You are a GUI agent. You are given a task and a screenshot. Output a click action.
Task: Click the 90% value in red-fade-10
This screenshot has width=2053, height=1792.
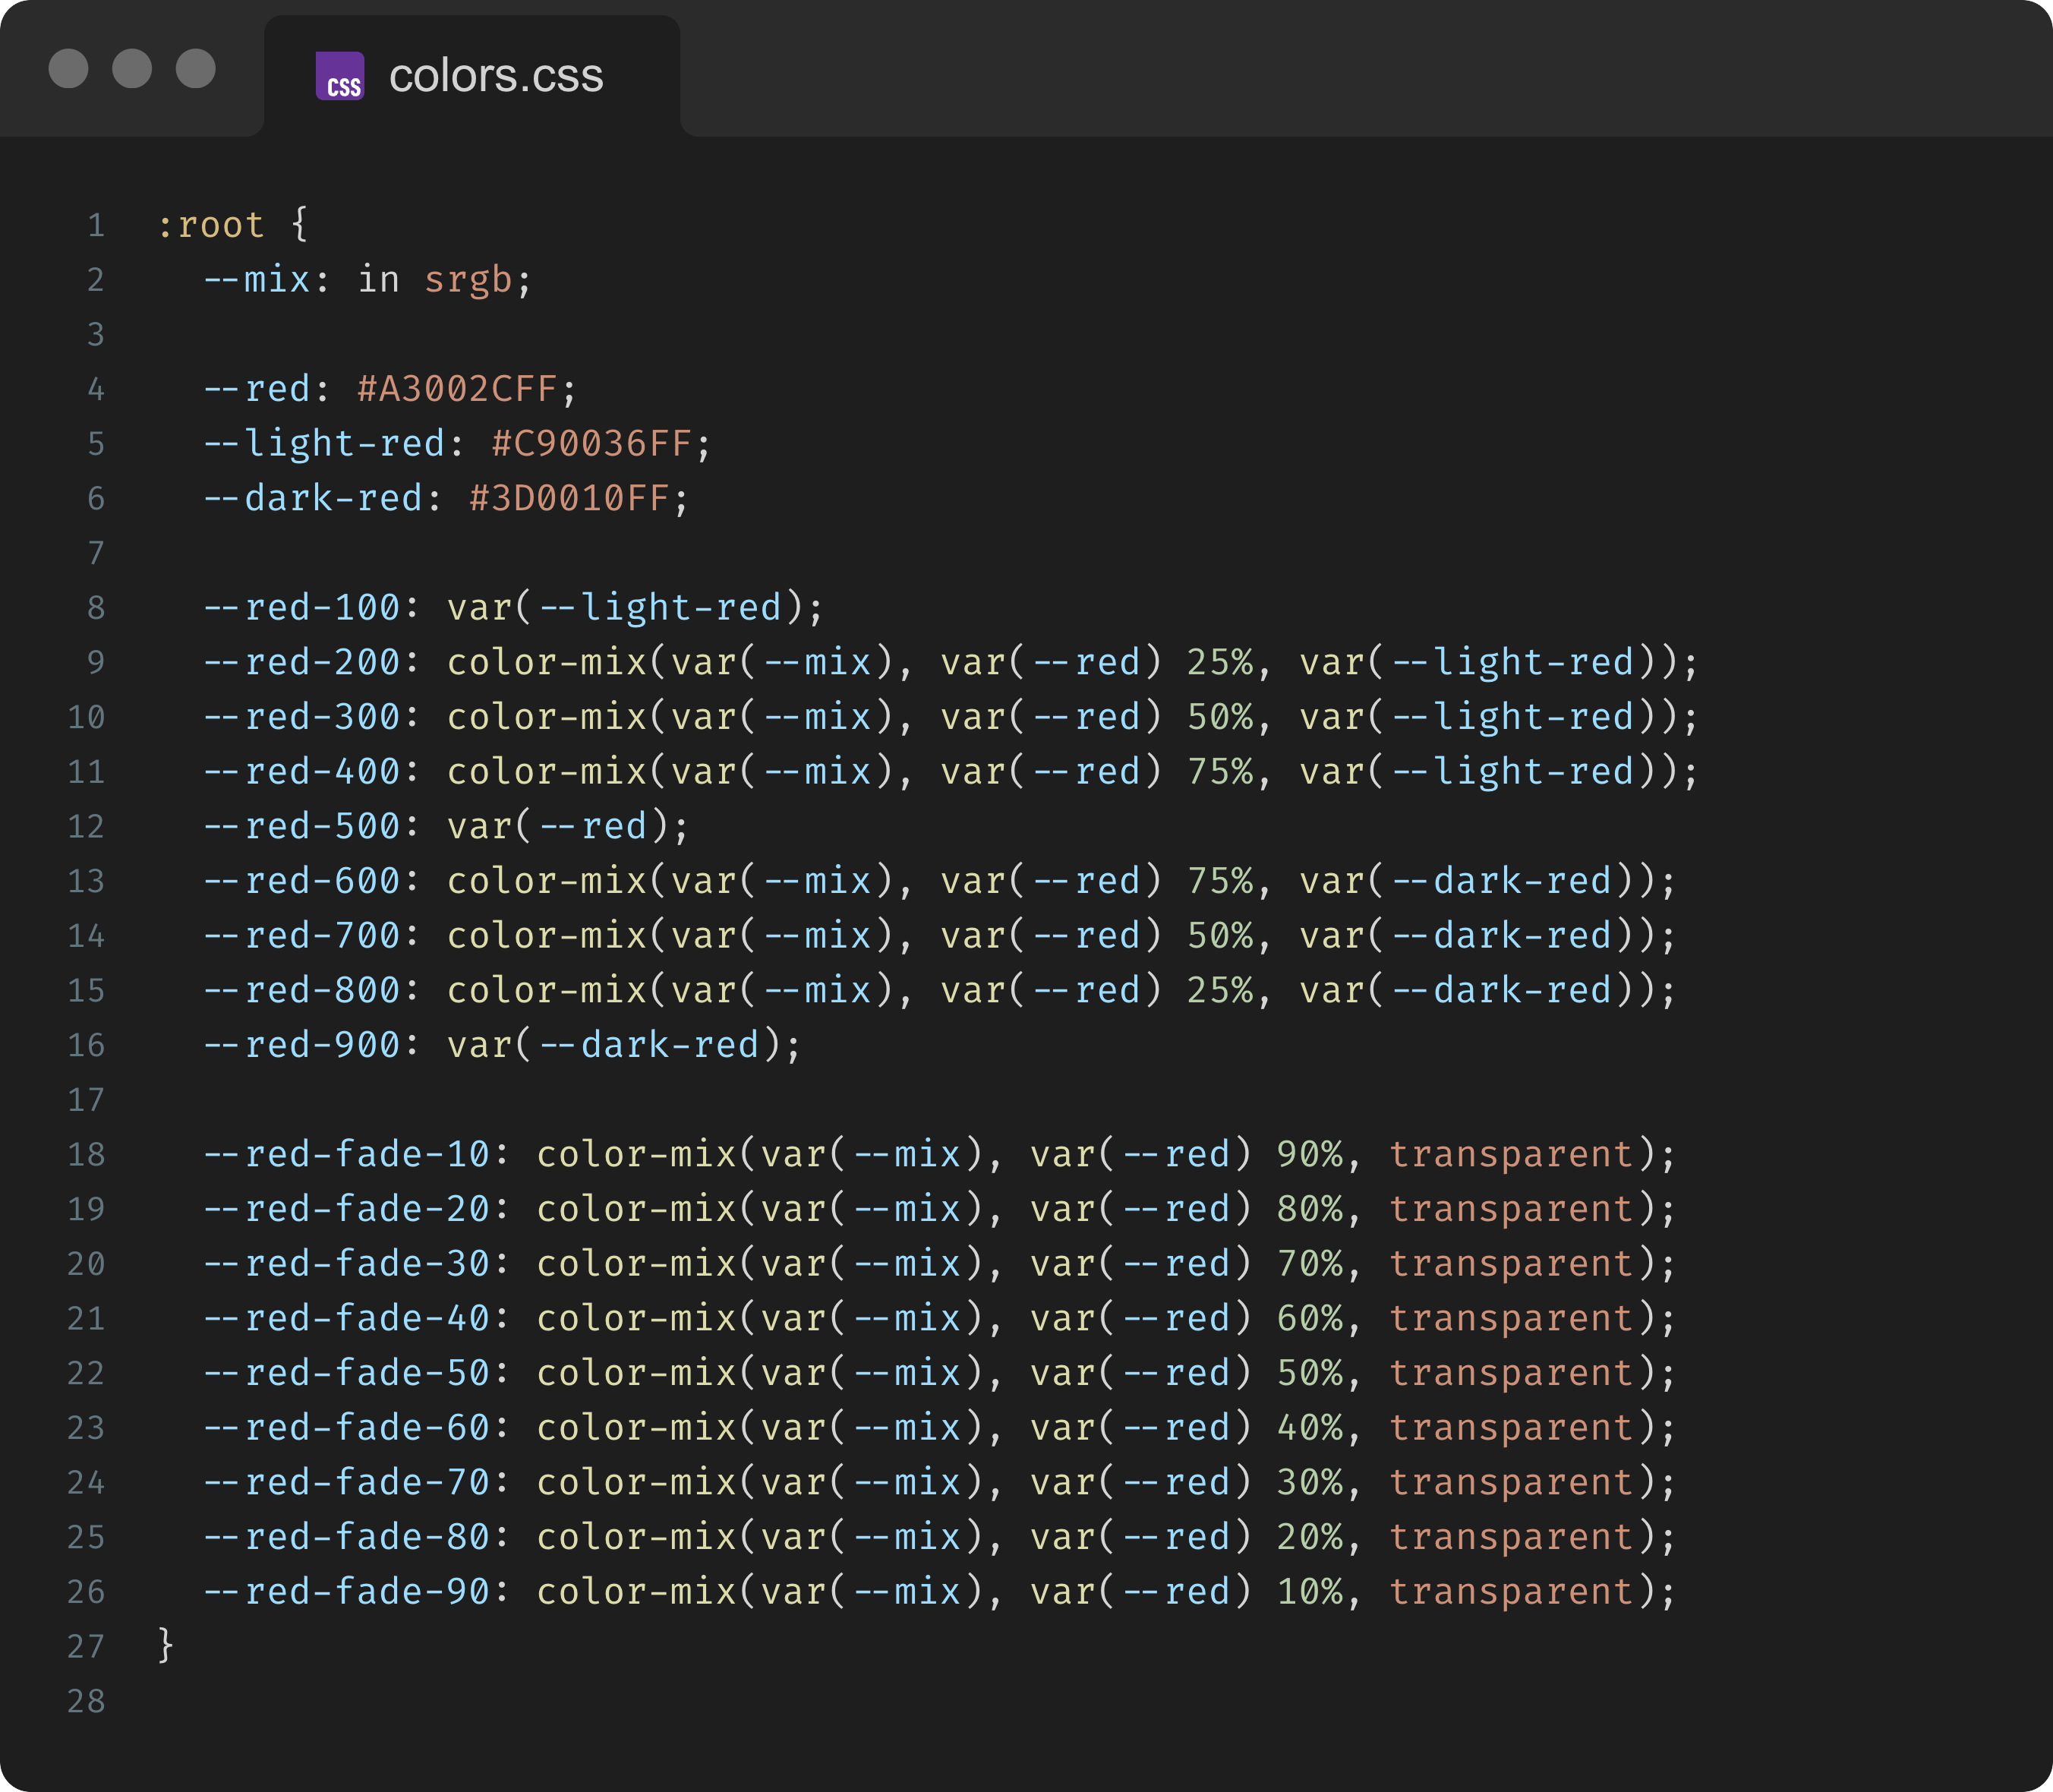[1309, 1154]
